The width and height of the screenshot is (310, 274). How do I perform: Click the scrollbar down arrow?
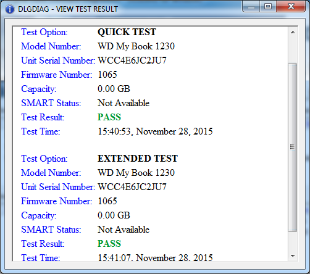pyautogui.click(x=293, y=256)
